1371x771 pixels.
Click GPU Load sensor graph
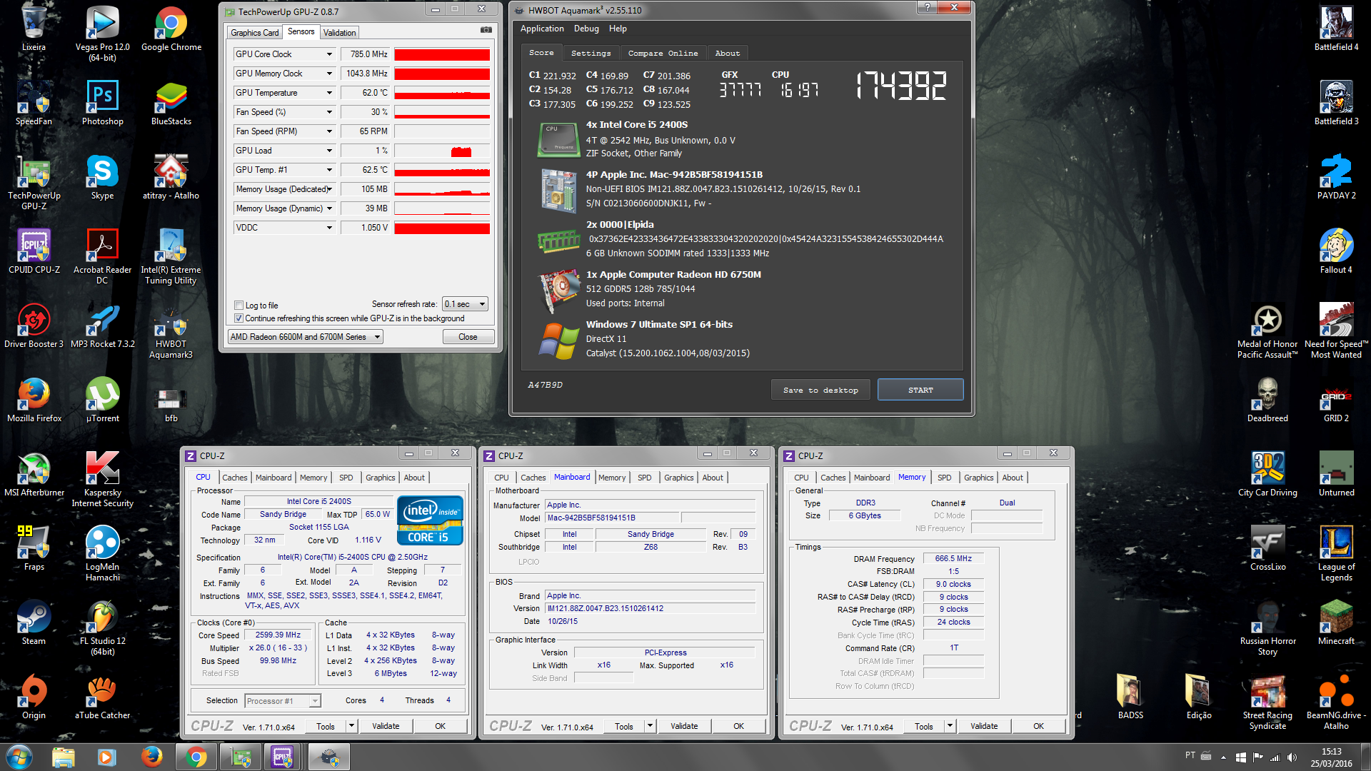tap(442, 151)
